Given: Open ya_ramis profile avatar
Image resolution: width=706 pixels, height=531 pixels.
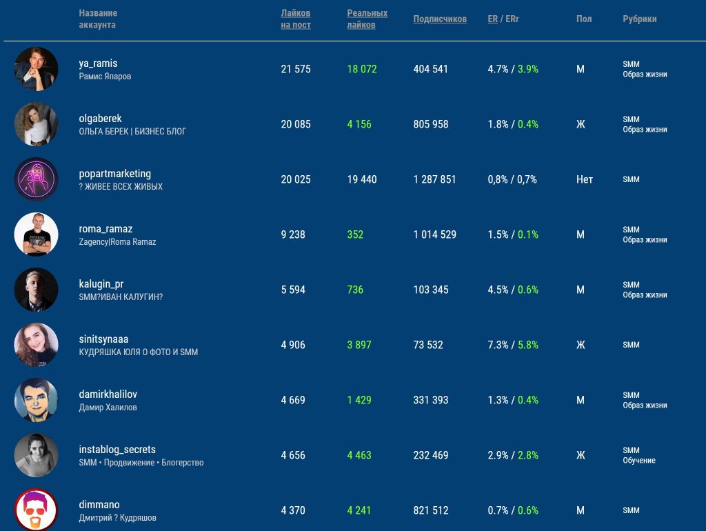Looking at the screenshot, I should [x=36, y=69].
